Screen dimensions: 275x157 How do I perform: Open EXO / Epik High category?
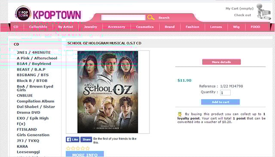(x=33, y=118)
